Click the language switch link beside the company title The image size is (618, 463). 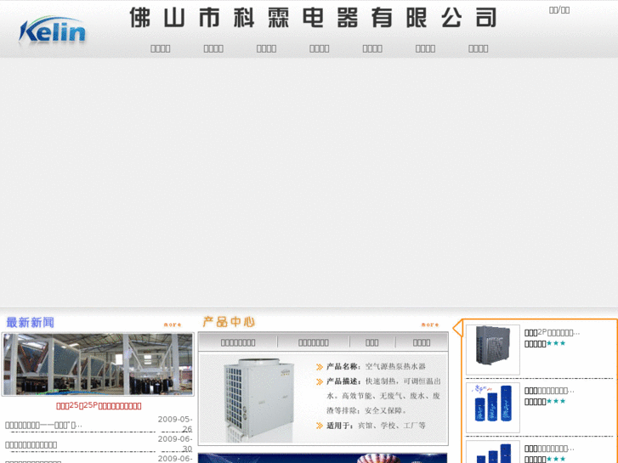[x=558, y=10]
